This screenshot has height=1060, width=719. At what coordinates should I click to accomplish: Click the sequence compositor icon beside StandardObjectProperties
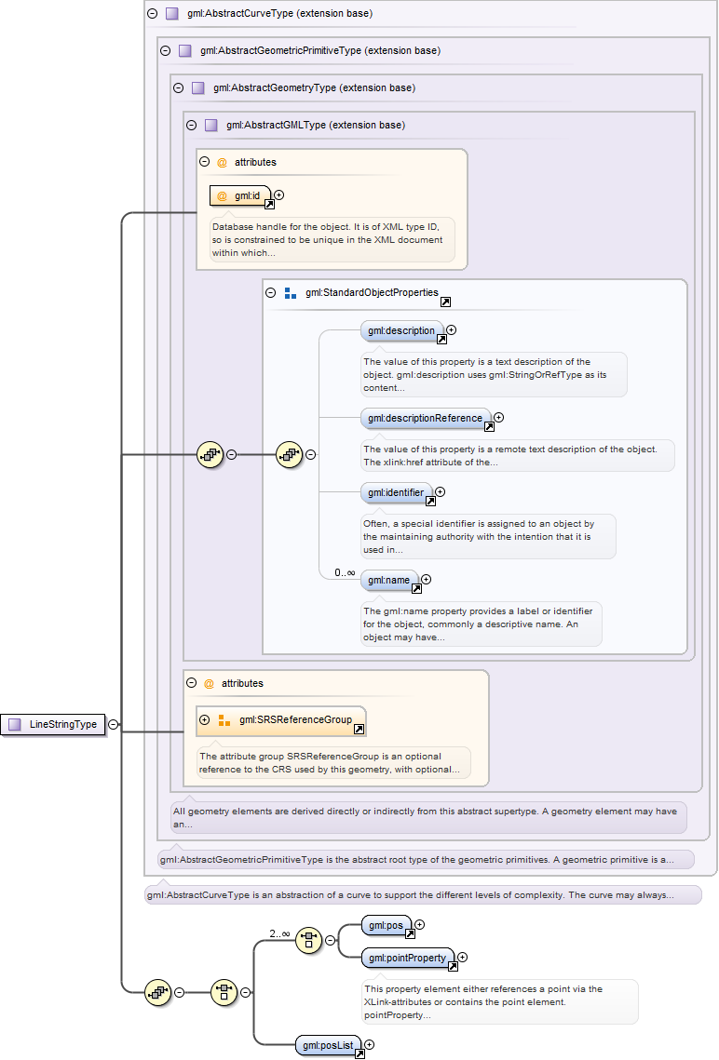[290, 455]
